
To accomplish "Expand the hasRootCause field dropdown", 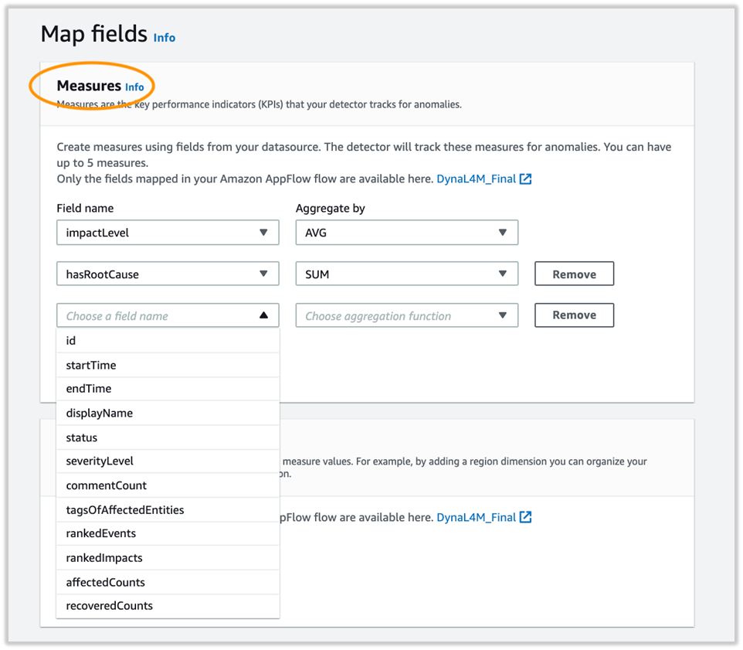I will (168, 274).
